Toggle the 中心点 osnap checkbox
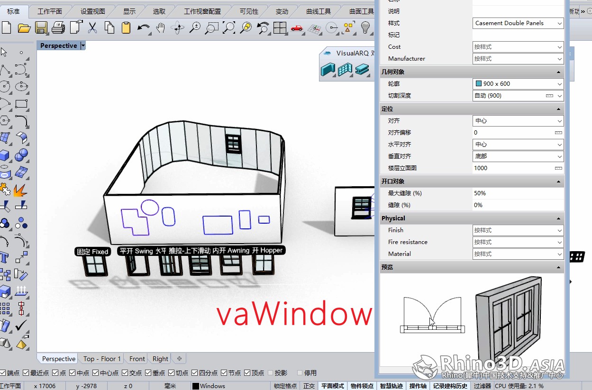The height and width of the screenshot is (390, 592). [x=95, y=373]
